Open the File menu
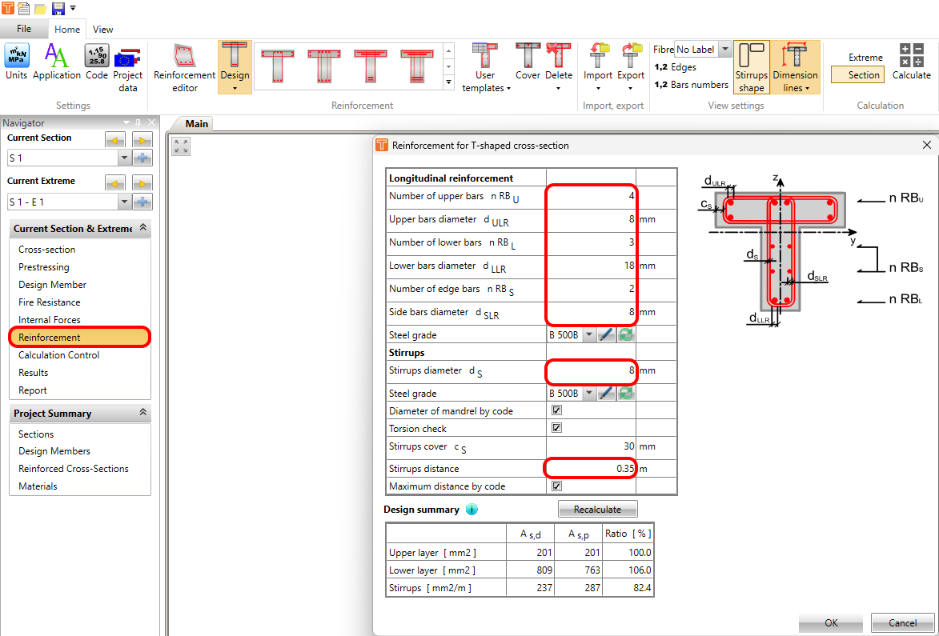 [x=24, y=29]
